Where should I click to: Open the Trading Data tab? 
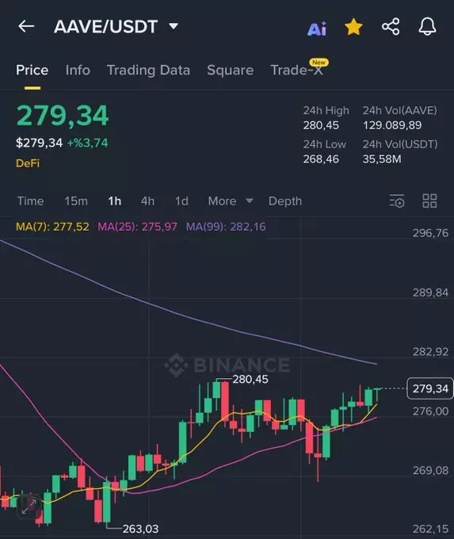click(148, 70)
